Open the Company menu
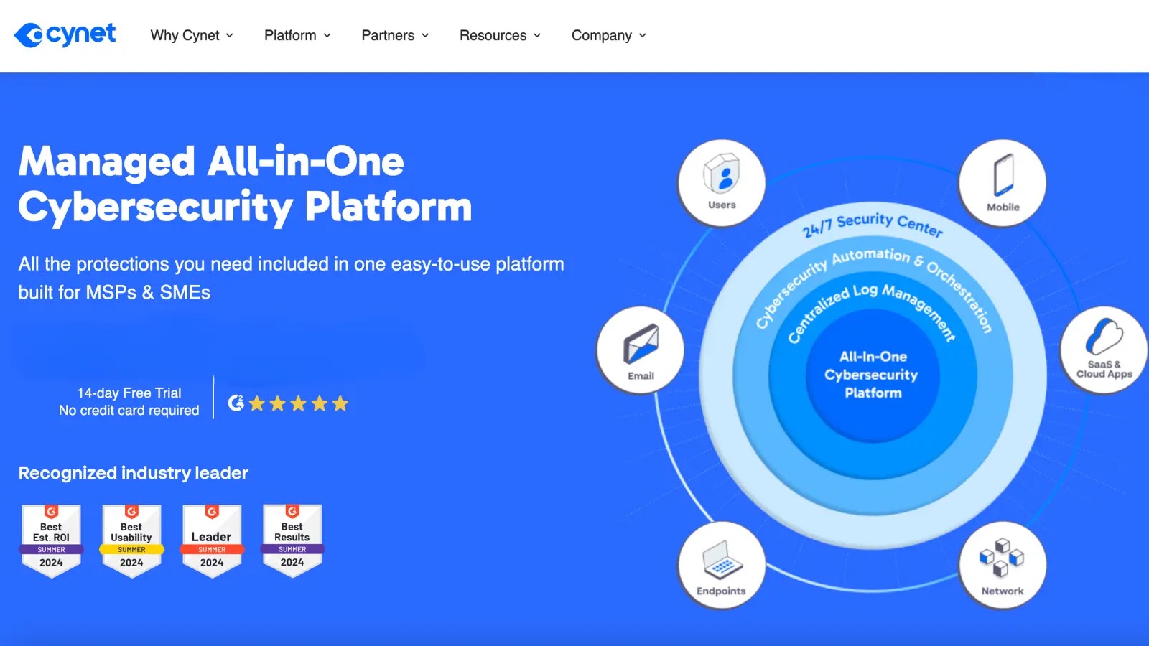Viewport: 1149px width, 646px height. pyautogui.click(x=609, y=35)
